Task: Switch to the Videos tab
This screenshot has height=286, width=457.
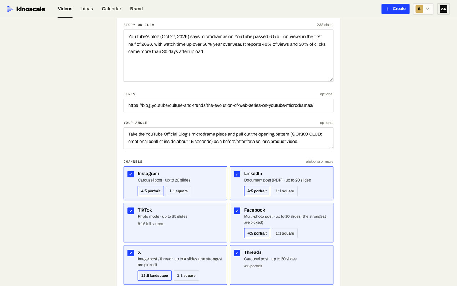Action: coord(65,9)
